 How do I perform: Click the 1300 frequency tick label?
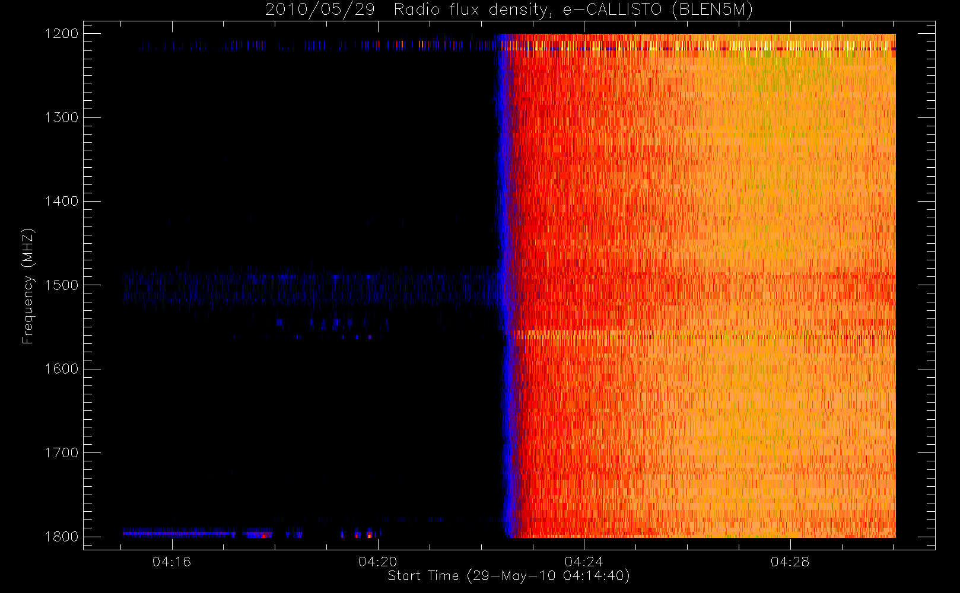point(62,117)
